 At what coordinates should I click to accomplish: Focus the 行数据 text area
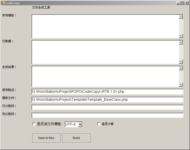(105, 52)
